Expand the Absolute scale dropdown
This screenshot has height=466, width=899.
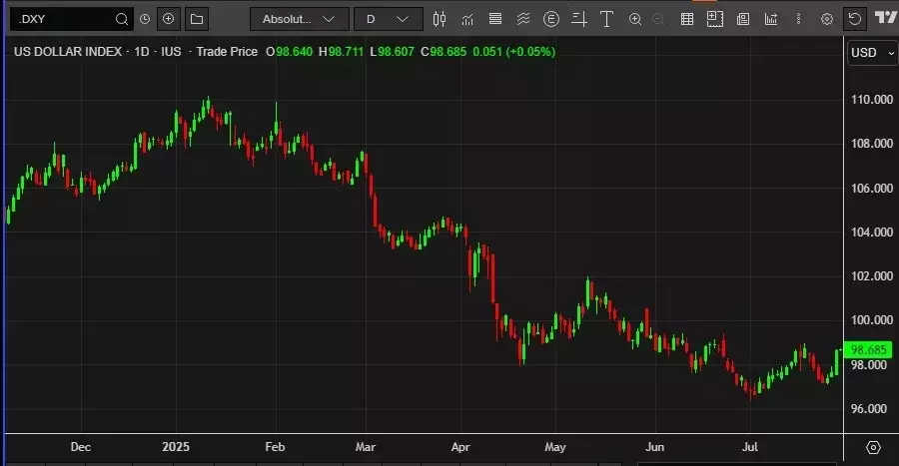point(299,19)
